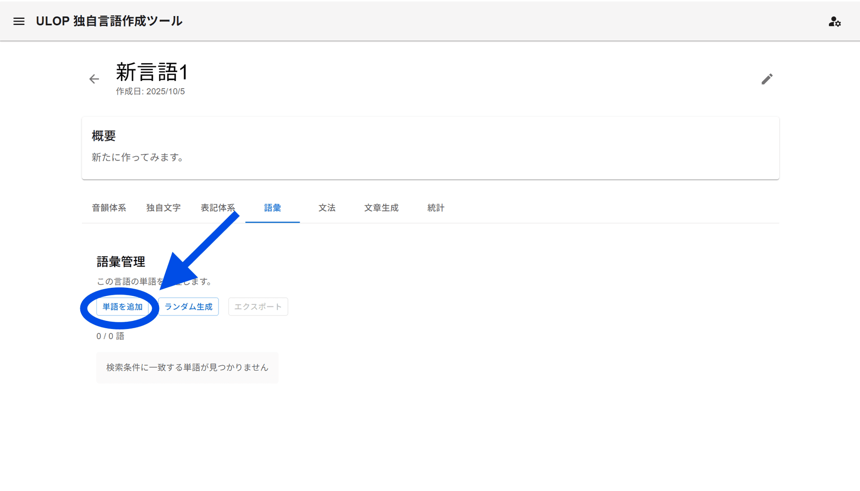Click the 新言語1 language name heading

click(x=152, y=72)
